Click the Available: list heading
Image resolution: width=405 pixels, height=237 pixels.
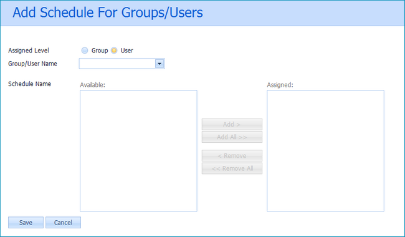point(92,85)
